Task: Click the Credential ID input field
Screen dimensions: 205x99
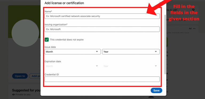Action: (x=102, y=79)
